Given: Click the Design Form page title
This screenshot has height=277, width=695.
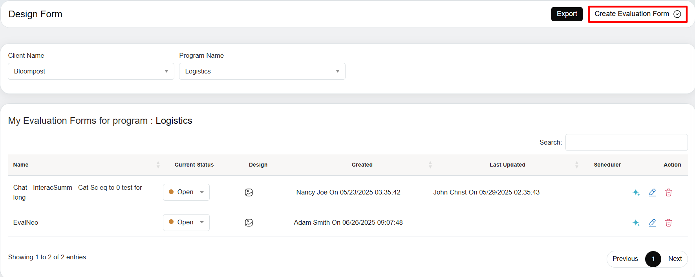Looking at the screenshot, I should 35,14.
